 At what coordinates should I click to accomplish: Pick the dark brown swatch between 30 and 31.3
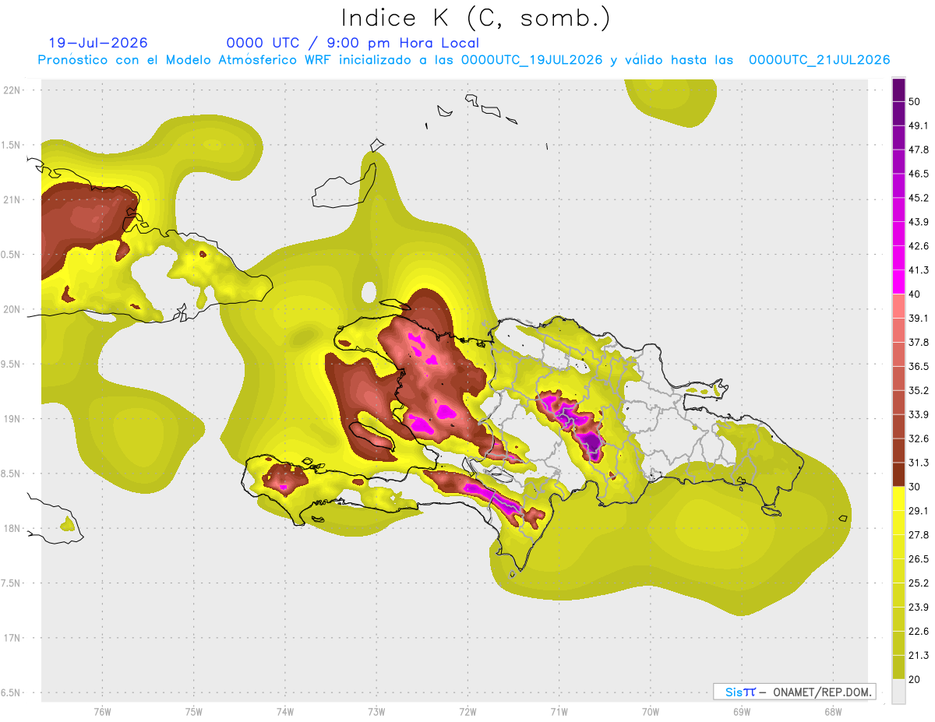point(898,474)
